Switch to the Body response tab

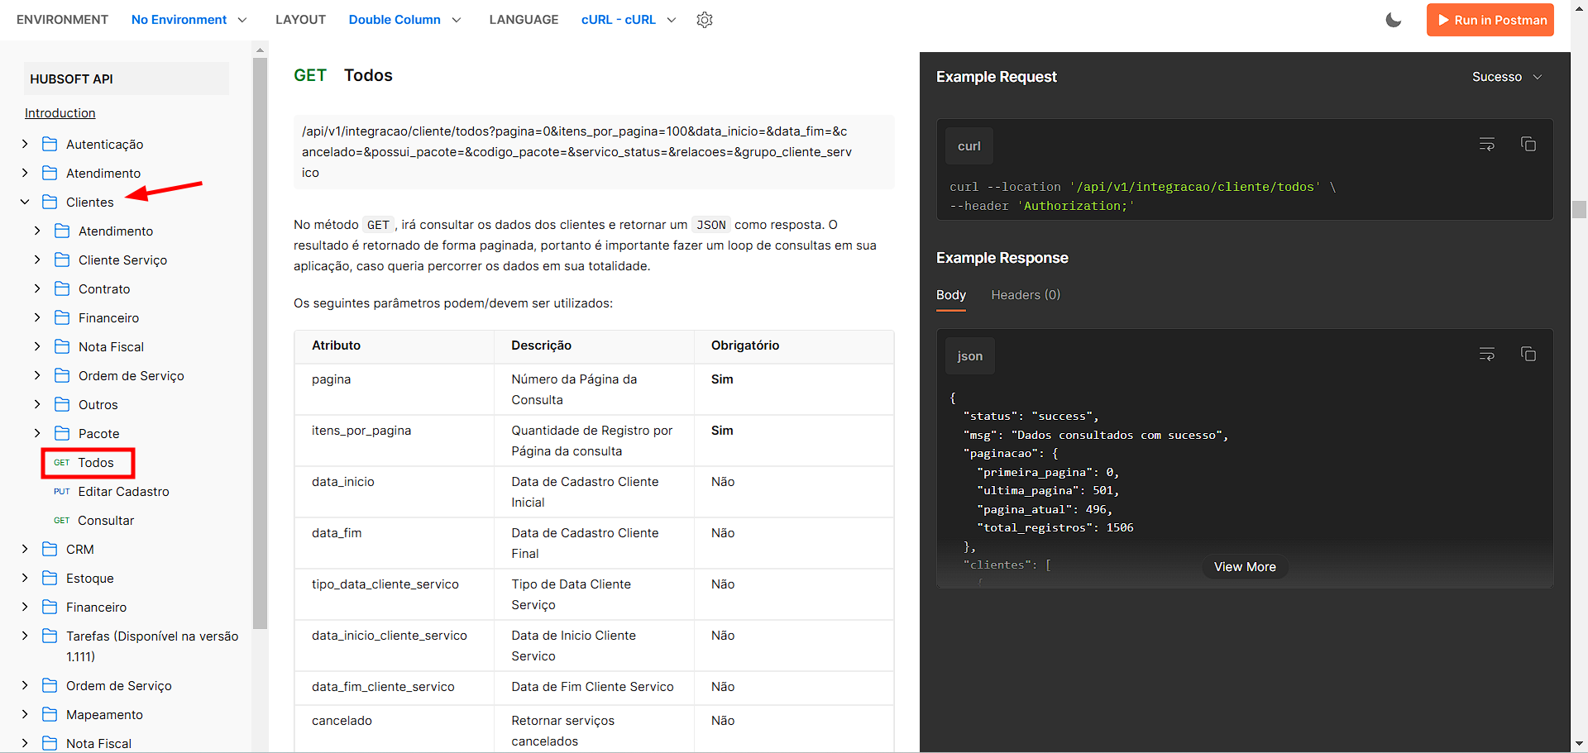click(951, 295)
